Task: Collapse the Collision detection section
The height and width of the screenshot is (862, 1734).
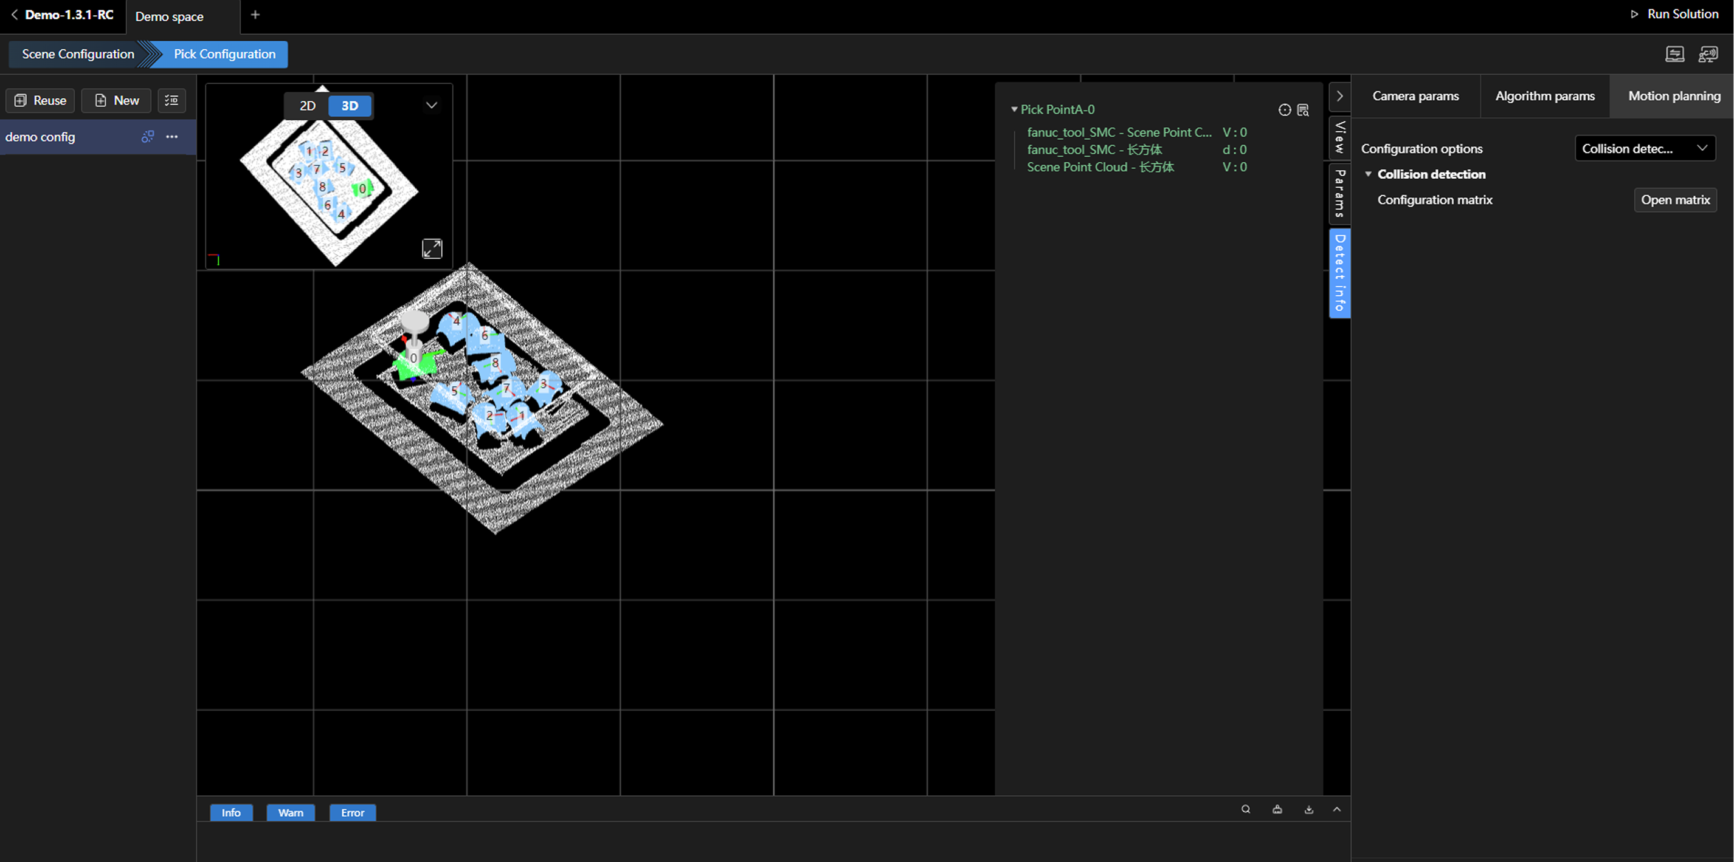Action: coord(1368,174)
